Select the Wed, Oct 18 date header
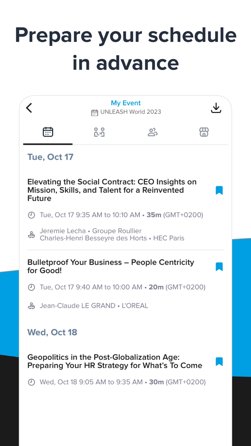 pyautogui.click(x=52, y=332)
